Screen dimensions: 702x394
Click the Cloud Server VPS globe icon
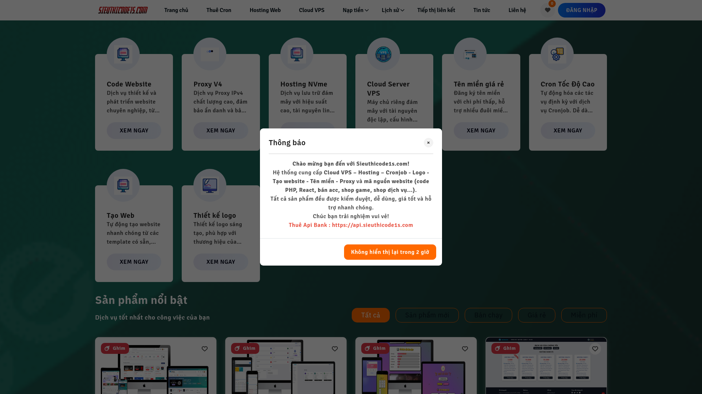384,54
